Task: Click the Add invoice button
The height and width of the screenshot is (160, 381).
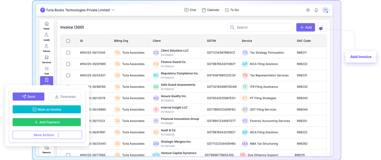Action: (x=305, y=27)
